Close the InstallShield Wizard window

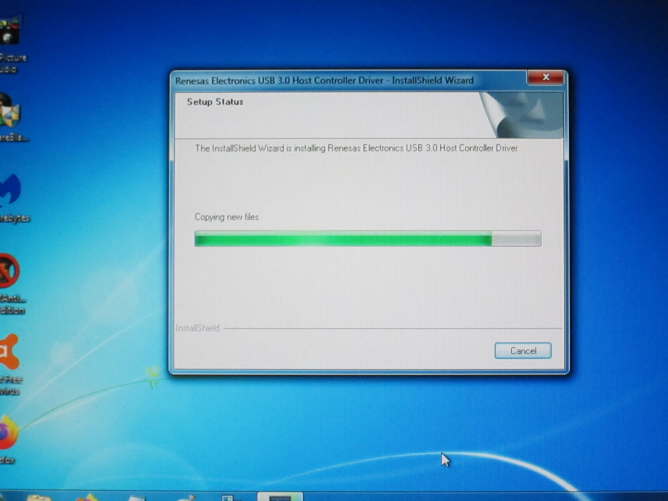[545, 77]
